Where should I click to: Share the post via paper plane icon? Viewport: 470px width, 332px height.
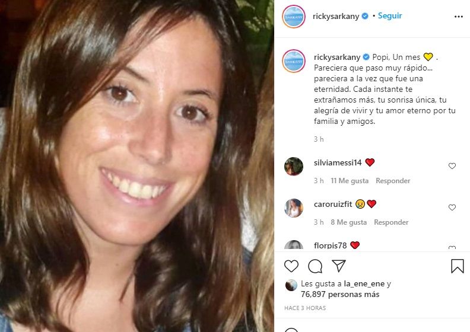tap(339, 266)
